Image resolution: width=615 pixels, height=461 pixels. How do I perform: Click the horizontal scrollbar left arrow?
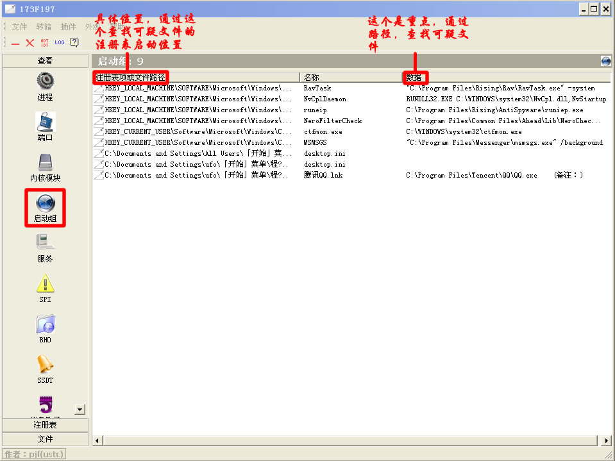[x=97, y=440]
